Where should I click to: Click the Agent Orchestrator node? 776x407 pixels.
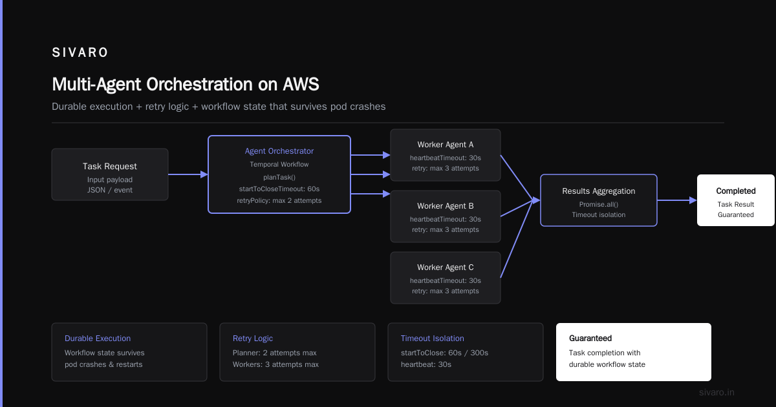point(279,174)
